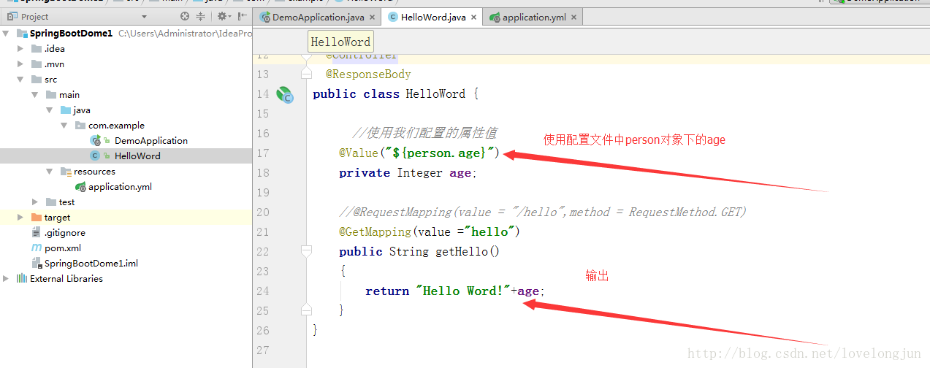Collapse the com.example package arrow
Viewport: 930px width, 368px height.
pos(64,125)
